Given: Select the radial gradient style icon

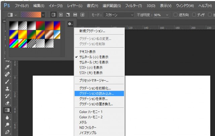Looking at the screenshot, I should point(61,15).
